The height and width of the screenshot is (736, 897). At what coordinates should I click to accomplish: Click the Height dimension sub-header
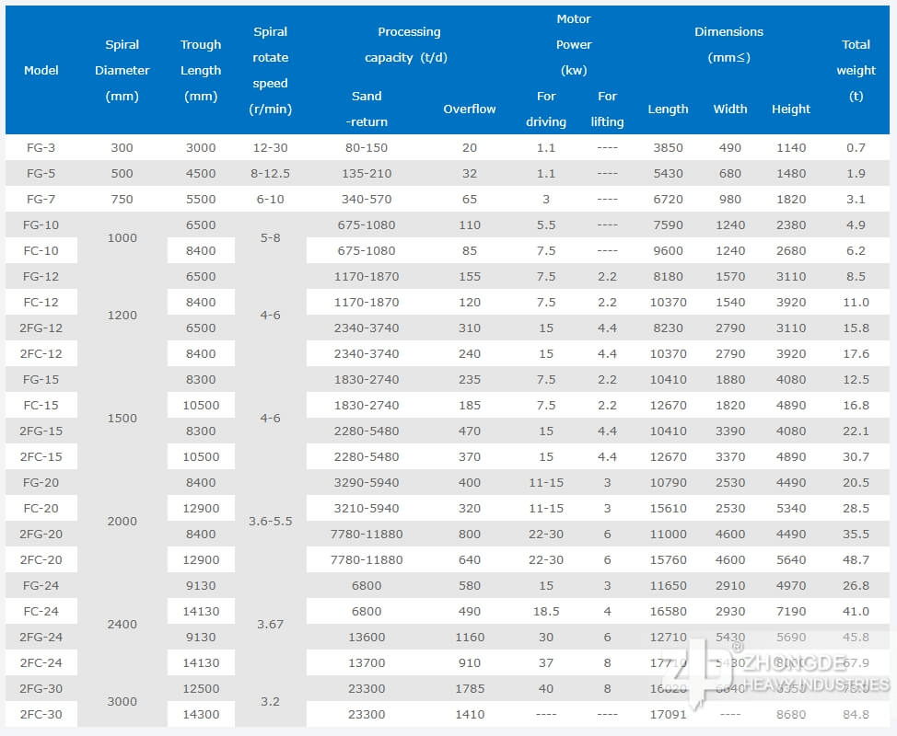[x=791, y=109]
